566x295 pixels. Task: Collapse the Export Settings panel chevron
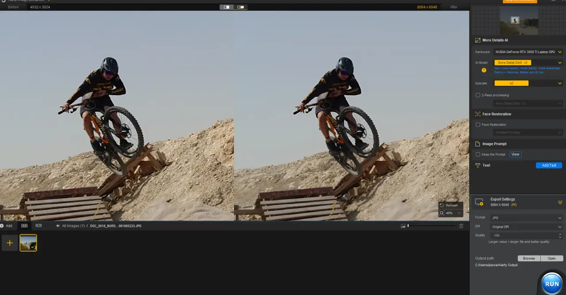click(560, 202)
